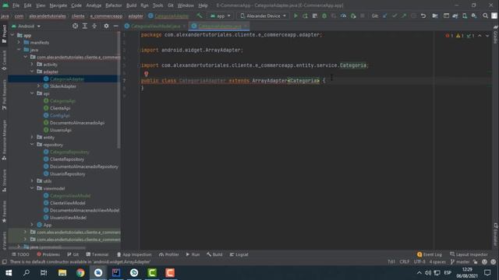Open project panel settings gear
Image resolution: width=499 pixels, height=280 pixels.
pos(106,26)
